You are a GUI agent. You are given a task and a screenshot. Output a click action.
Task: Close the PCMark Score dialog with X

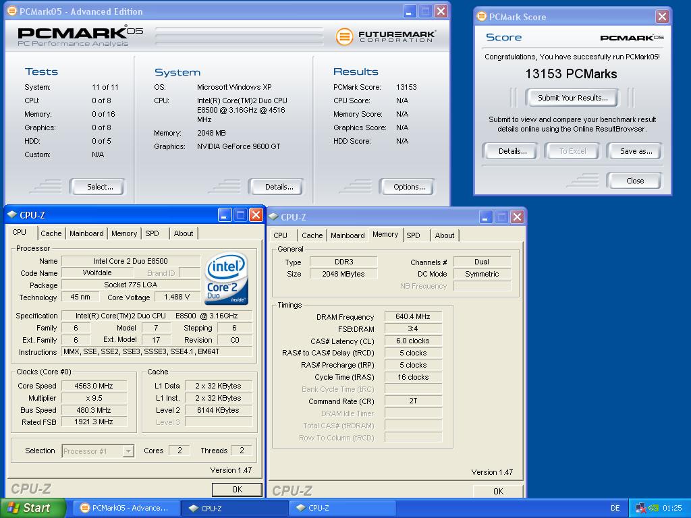[662, 17]
